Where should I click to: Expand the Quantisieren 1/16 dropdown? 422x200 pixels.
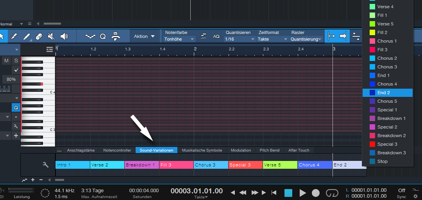click(240, 39)
